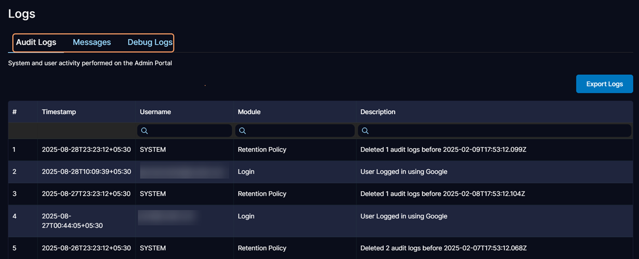Click 'Deleted 2 audit logs' description in row 5

click(x=443, y=248)
